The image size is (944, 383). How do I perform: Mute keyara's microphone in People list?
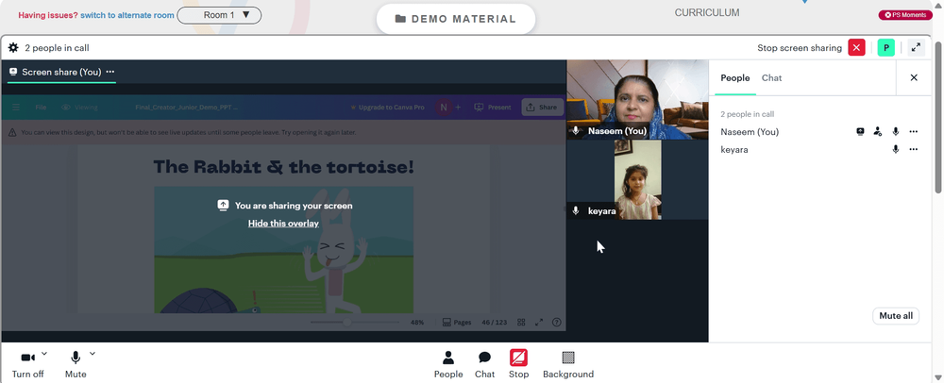pos(896,149)
